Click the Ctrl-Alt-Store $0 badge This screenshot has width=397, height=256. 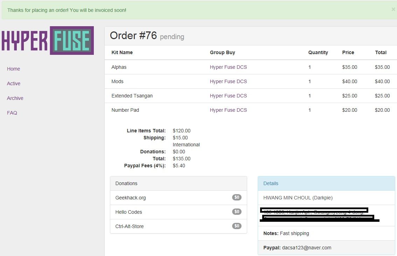coord(237,226)
